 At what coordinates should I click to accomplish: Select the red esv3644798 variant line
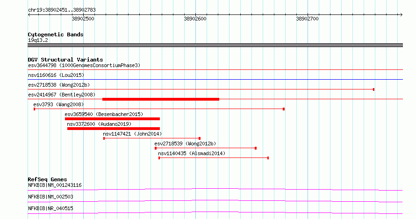point(215,69)
